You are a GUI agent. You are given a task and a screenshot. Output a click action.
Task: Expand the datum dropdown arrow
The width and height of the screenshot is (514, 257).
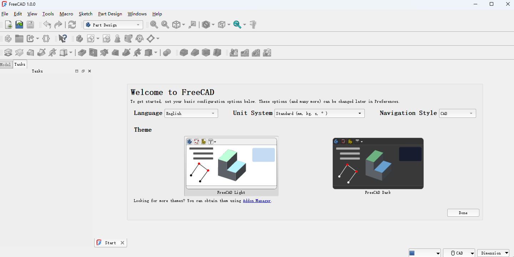coord(158,39)
